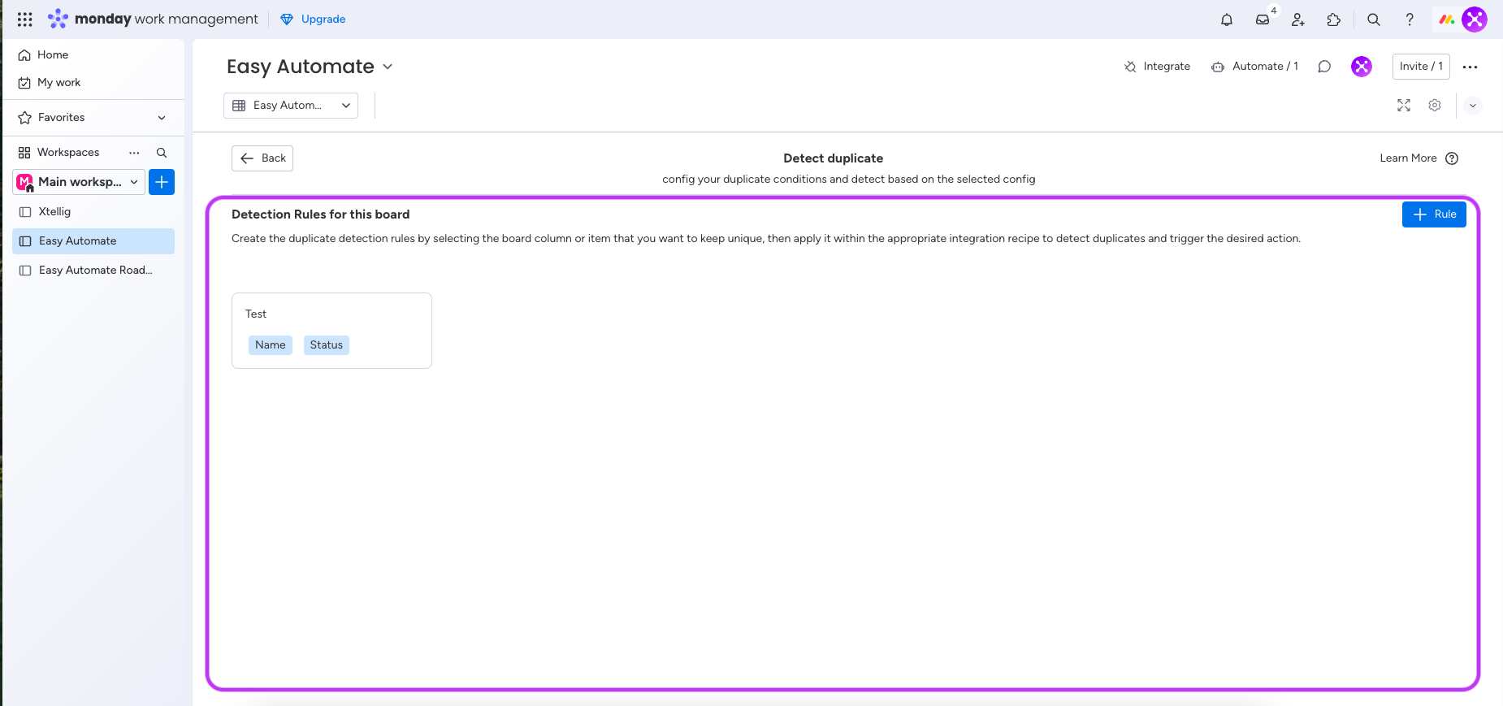
Task: Expand the Favorites section
Action: coord(162,118)
